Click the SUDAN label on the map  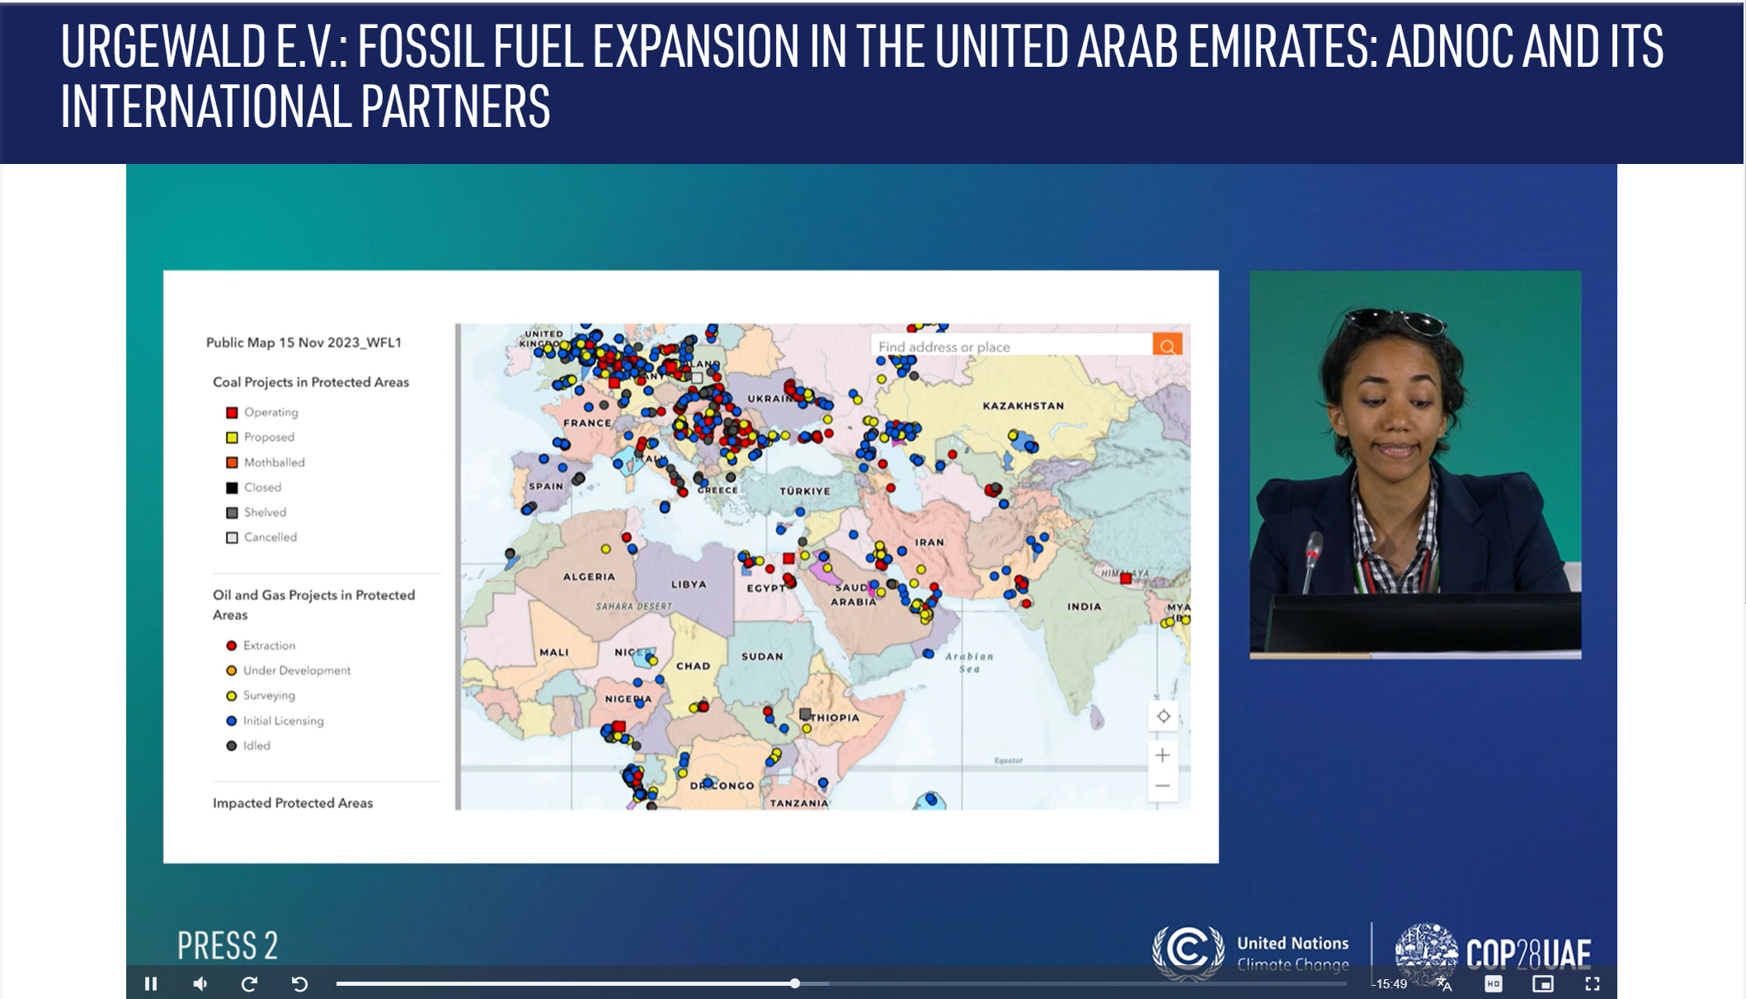(762, 656)
